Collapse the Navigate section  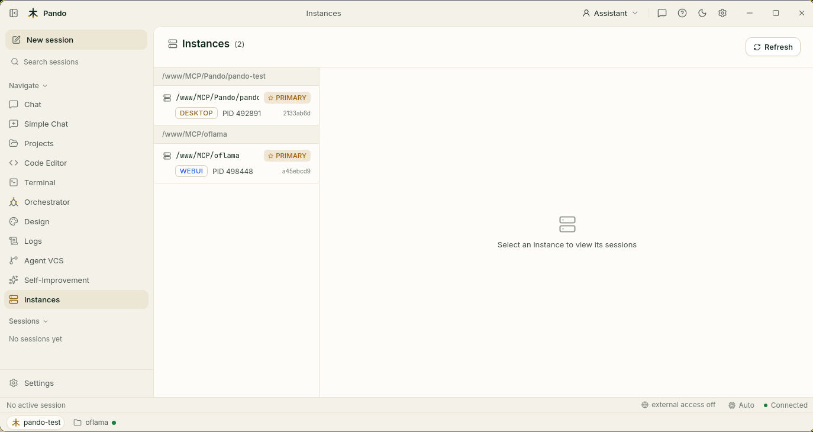(28, 85)
